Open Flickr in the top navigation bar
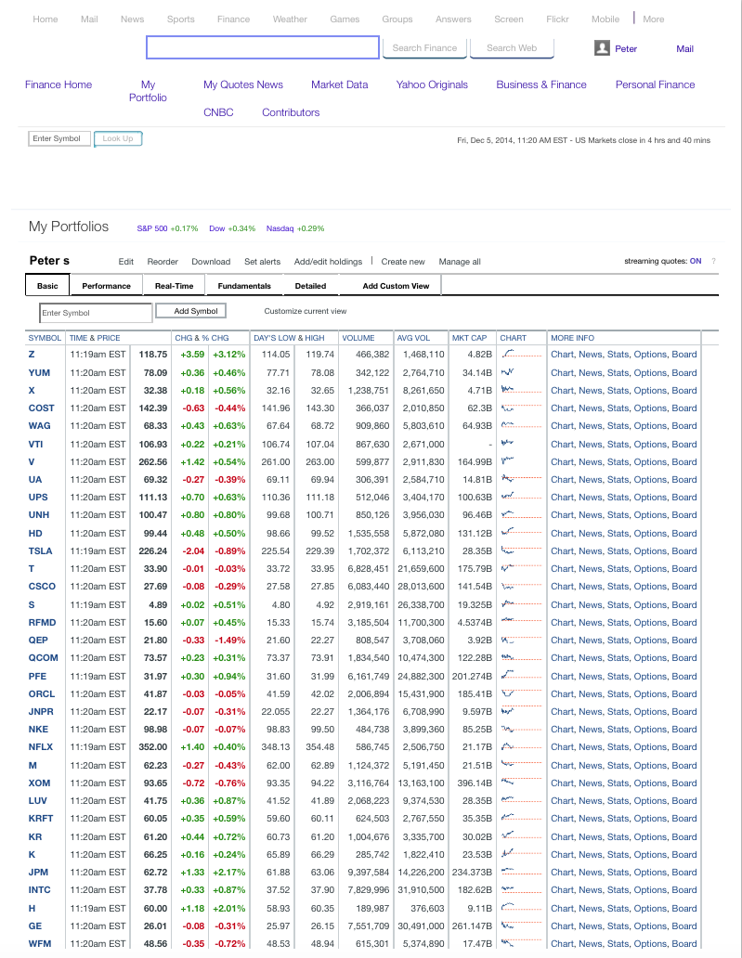This screenshot has width=742, height=958. [557, 19]
